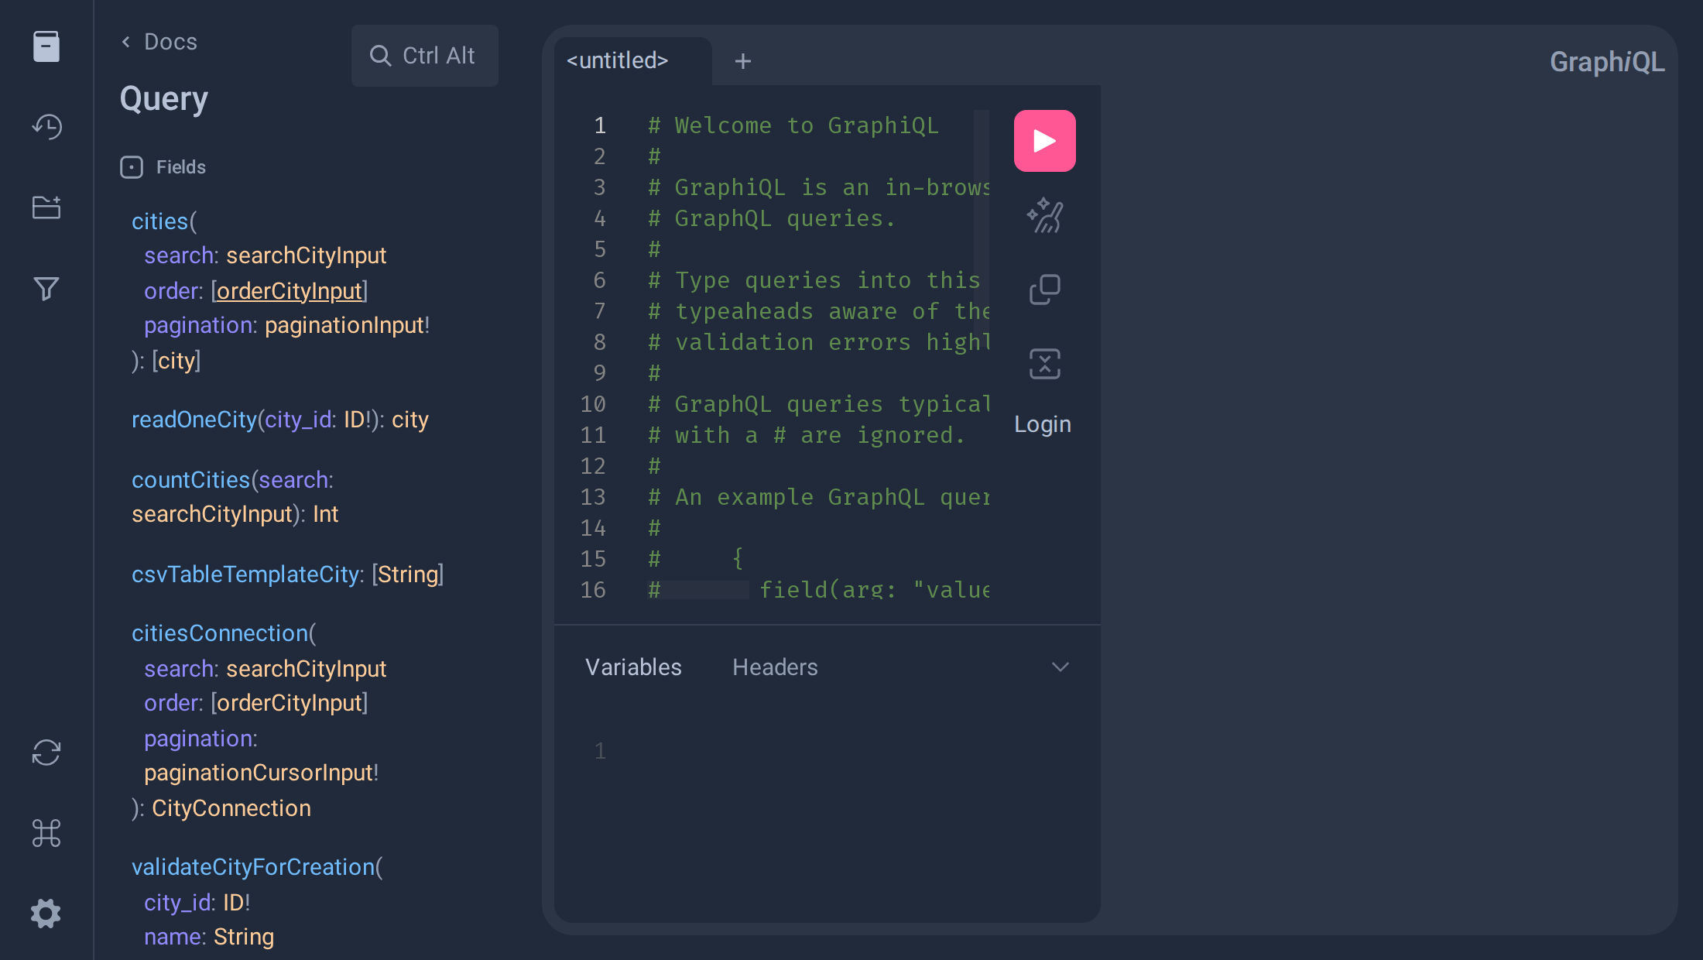Re-fetch GraphQL schema icon
The width and height of the screenshot is (1703, 960).
point(46,753)
